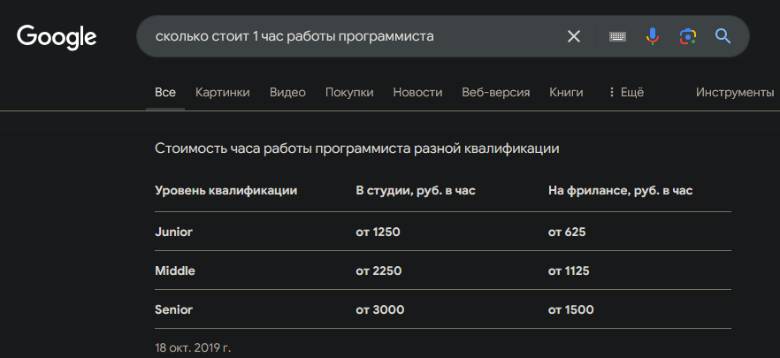Click the snippet heading about Стоимость часа
The image size is (780, 358).
[x=356, y=149]
